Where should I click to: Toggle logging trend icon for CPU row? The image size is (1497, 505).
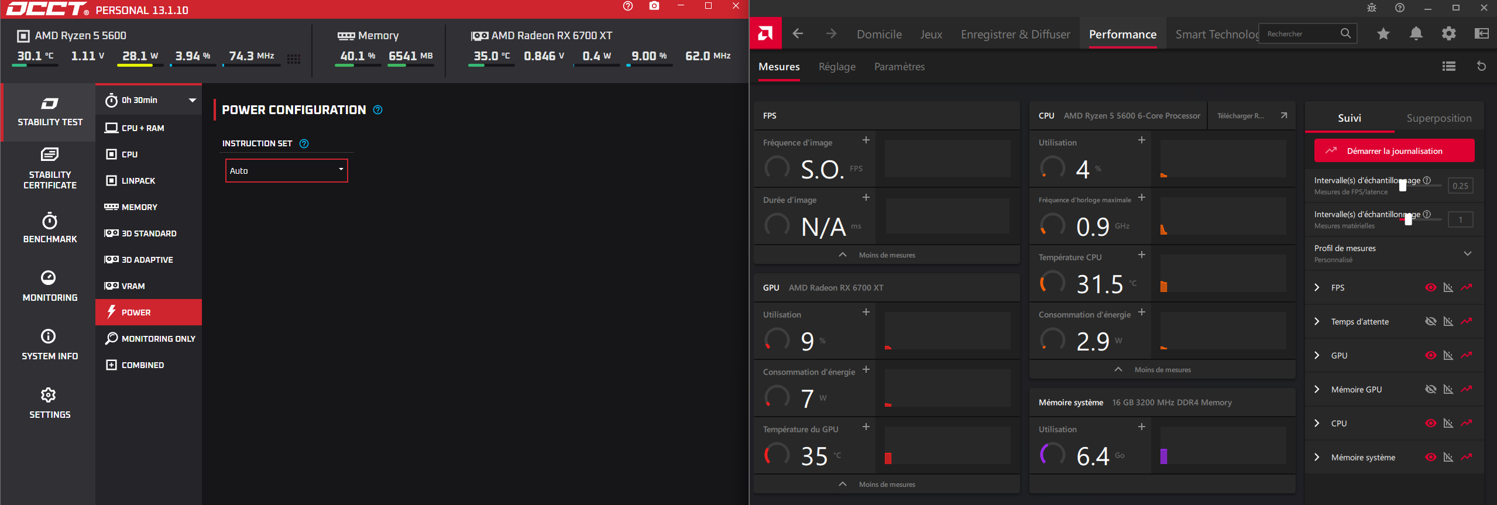point(1467,424)
